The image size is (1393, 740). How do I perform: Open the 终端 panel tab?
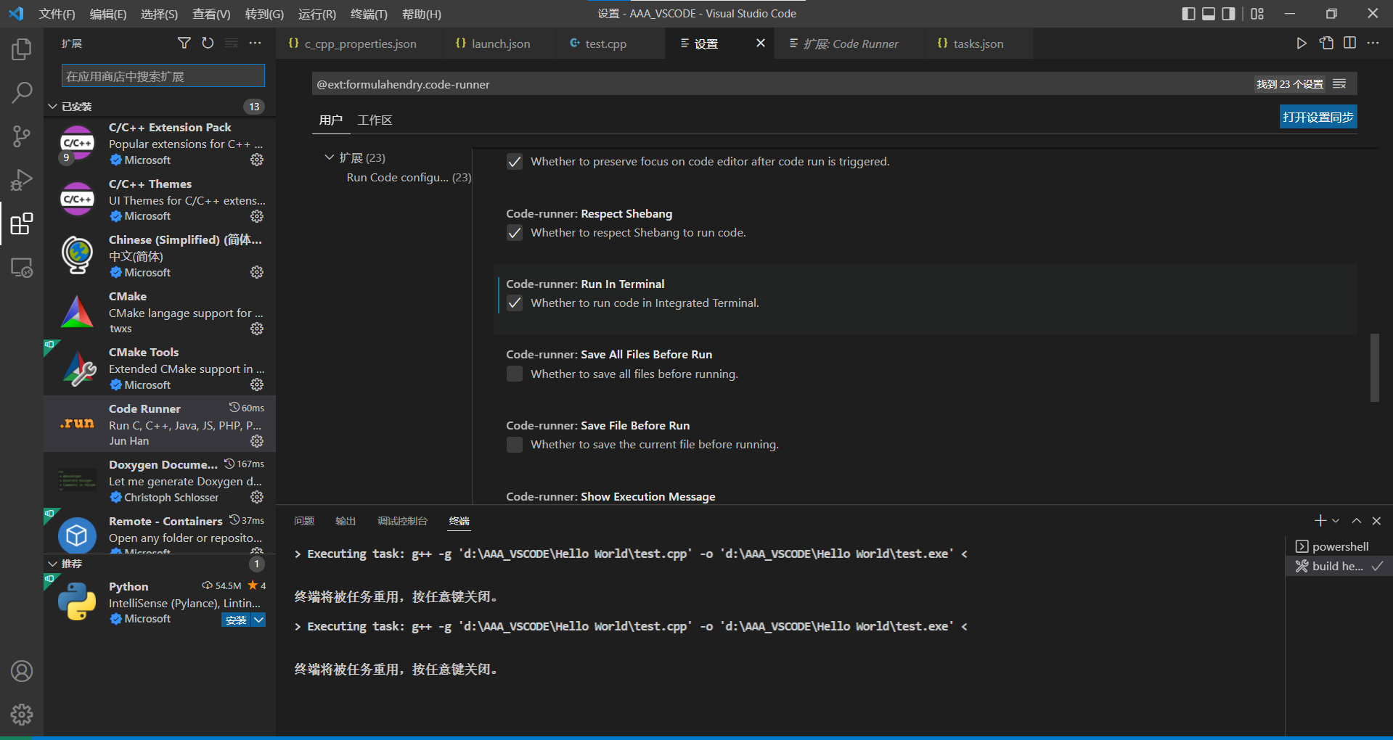click(459, 520)
